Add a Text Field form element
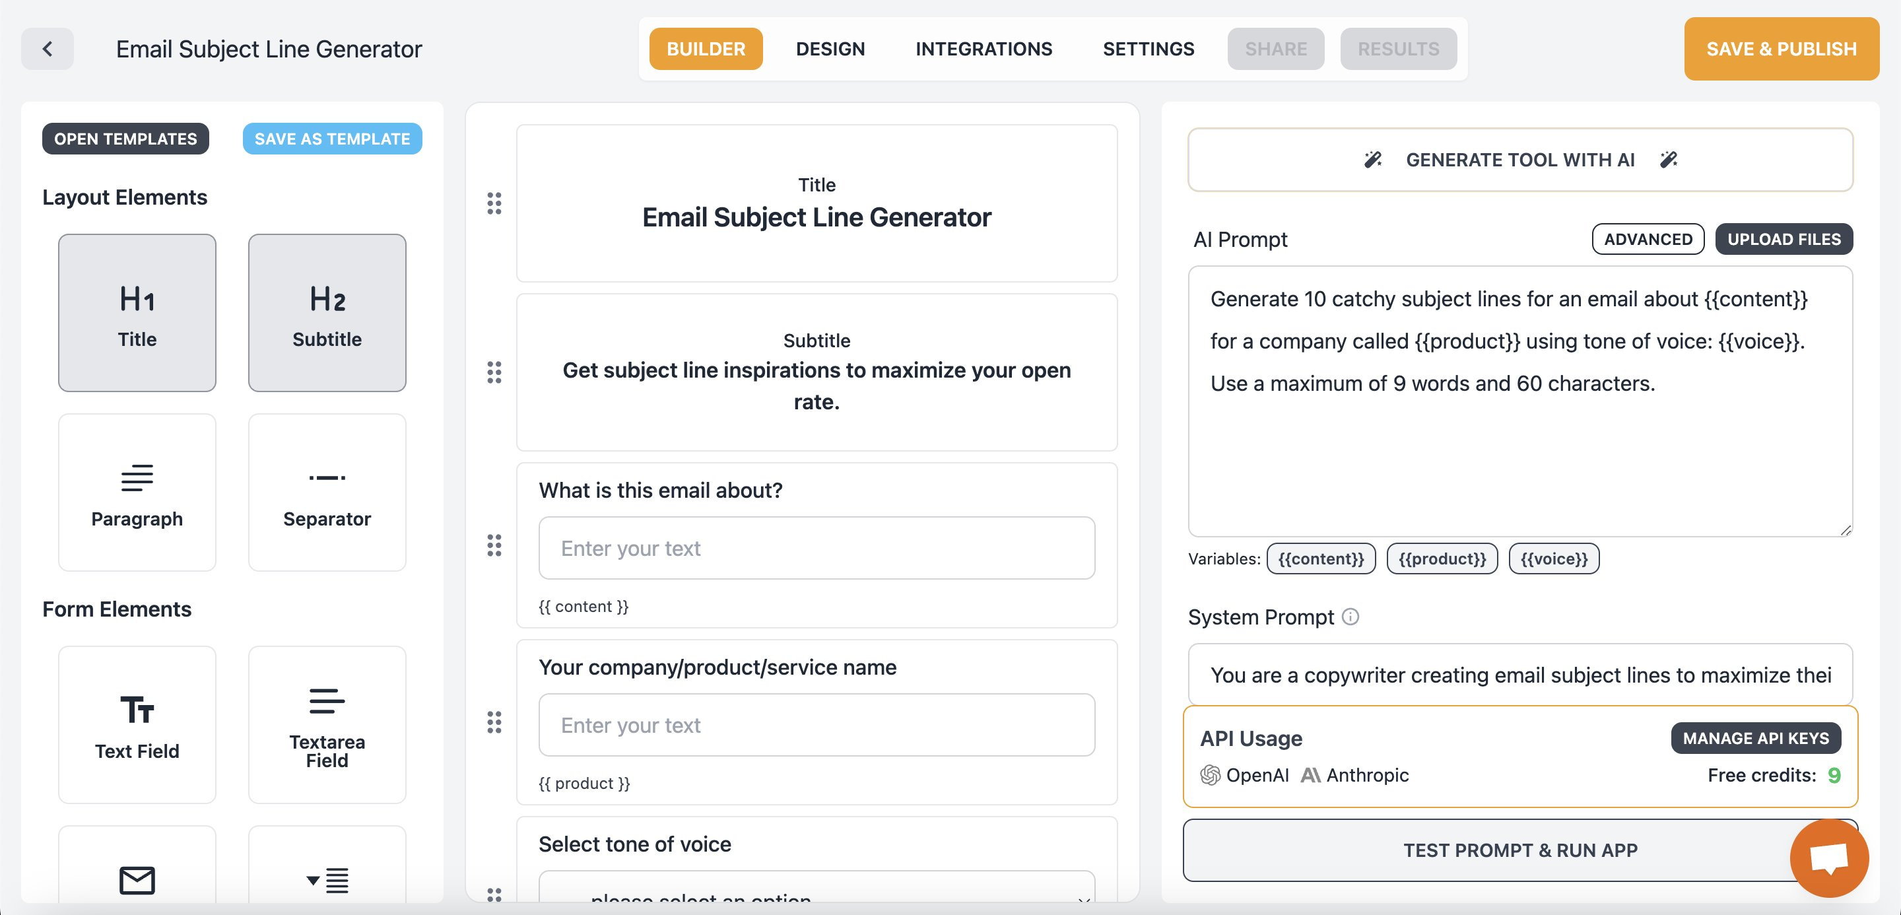 tap(137, 725)
